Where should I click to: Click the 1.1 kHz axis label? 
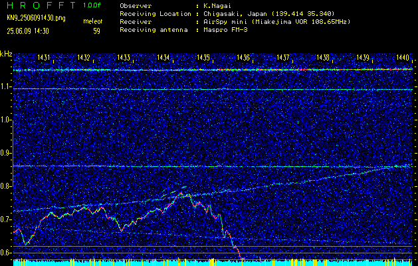pos(6,87)
